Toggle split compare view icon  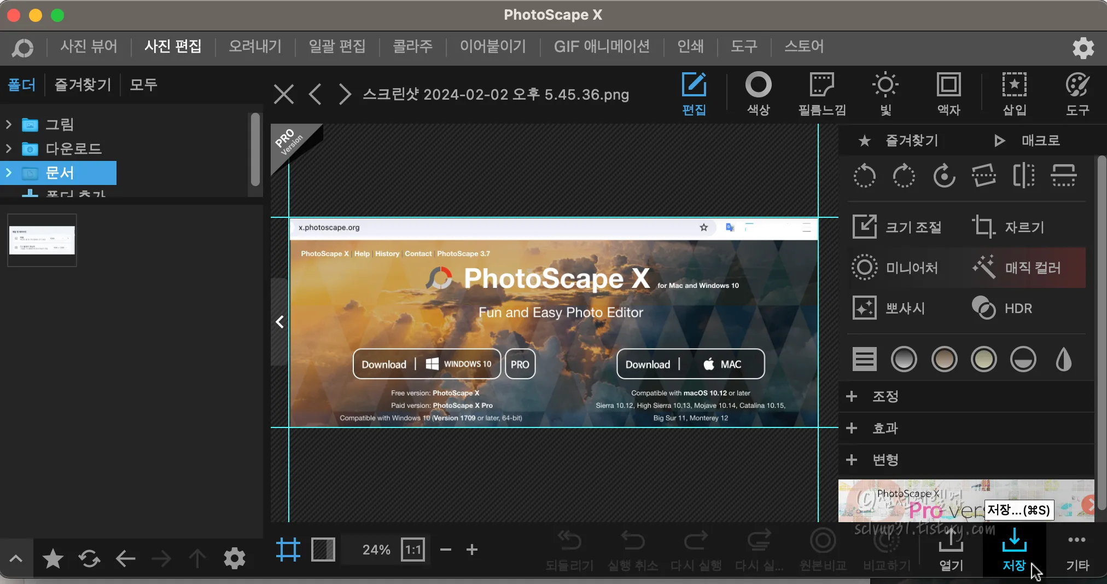[x=323, y=549]
